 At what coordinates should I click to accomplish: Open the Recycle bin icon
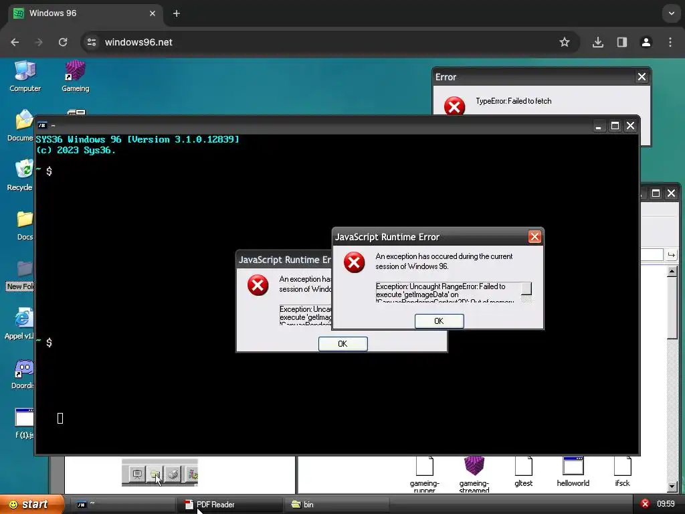click(x=21, y=175)
